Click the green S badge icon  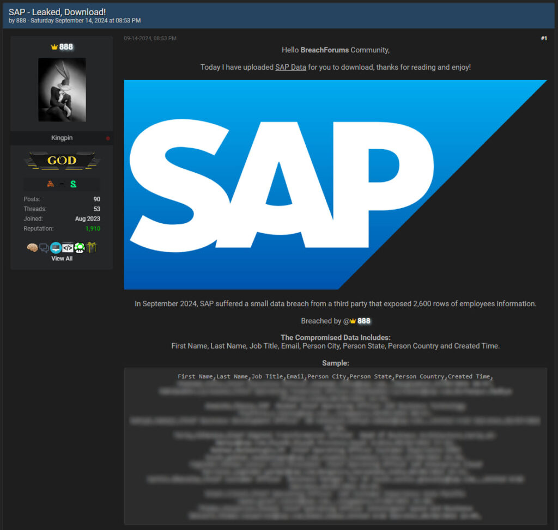pyautogui.click(x=74, y=184)
